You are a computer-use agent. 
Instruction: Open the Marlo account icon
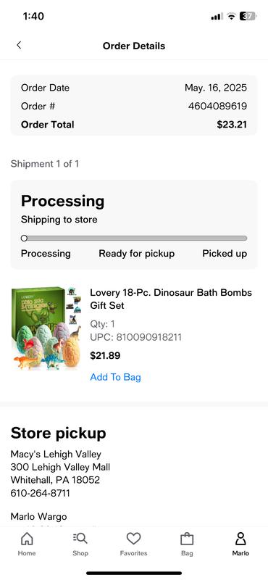240,539
